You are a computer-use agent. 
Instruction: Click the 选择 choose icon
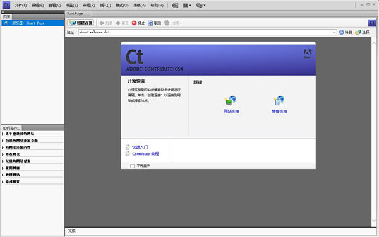[358, 32]
